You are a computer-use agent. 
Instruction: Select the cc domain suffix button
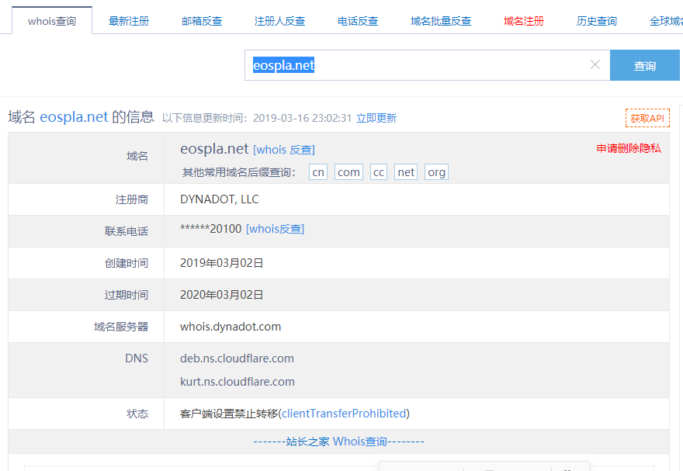pos(379,172)
